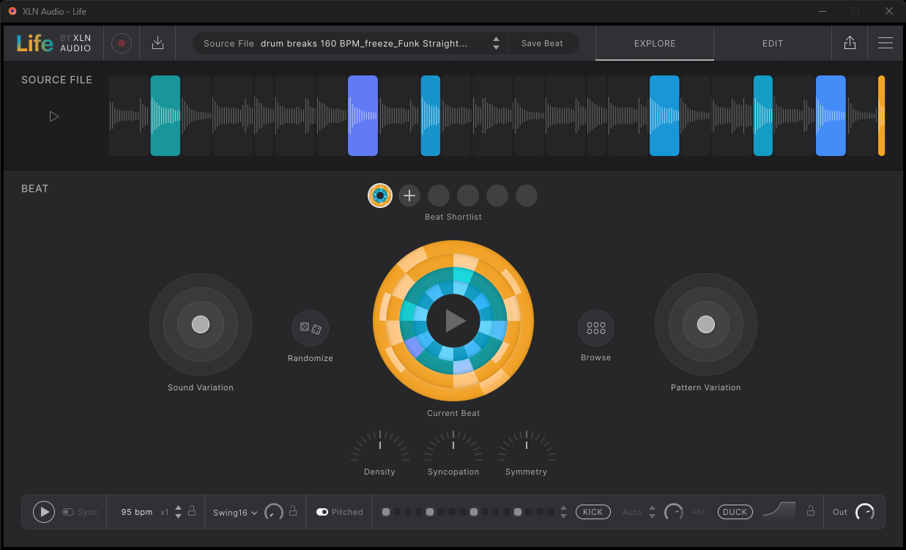The image size is (906, 550).
Task: Unlock the tempo lock icon
Action: pyautogui.click(x=192, y=512)
